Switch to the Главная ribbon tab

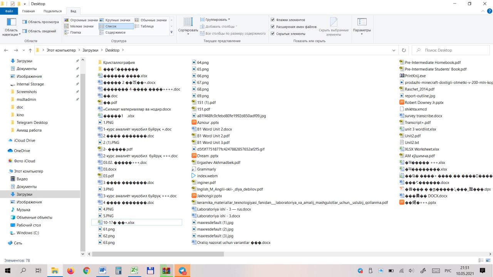29,12
